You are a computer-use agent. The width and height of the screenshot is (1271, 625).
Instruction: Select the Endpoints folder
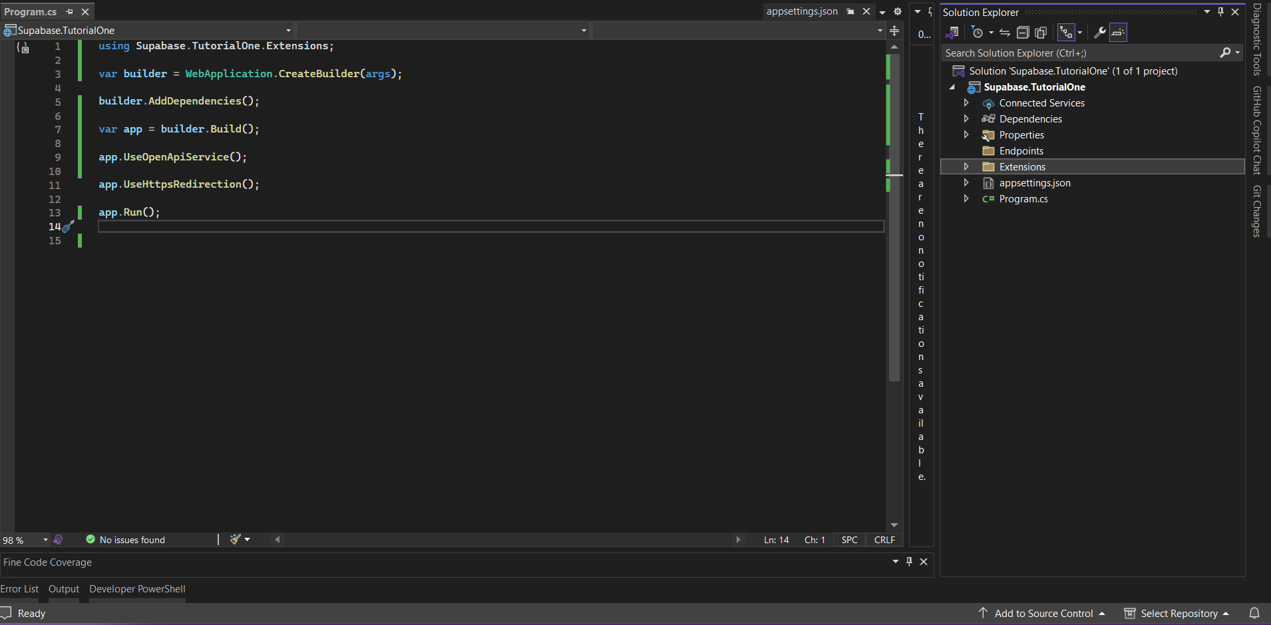[1021, 151]
